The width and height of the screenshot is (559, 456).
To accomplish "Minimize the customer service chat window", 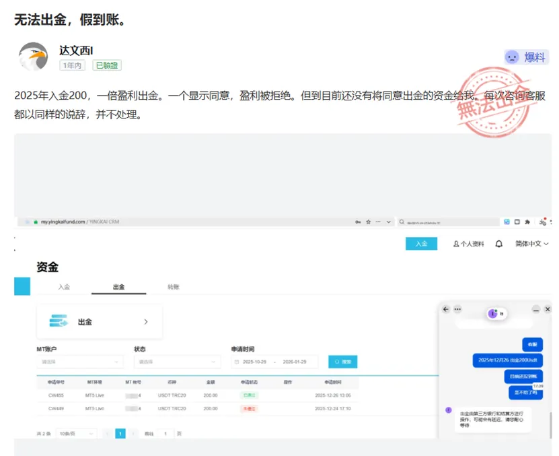I will coord(536,310).
